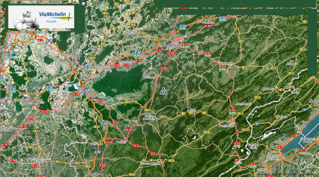Click the ViaMichelin logo text
Screen dimensions: 319x177
coord(55,15)
